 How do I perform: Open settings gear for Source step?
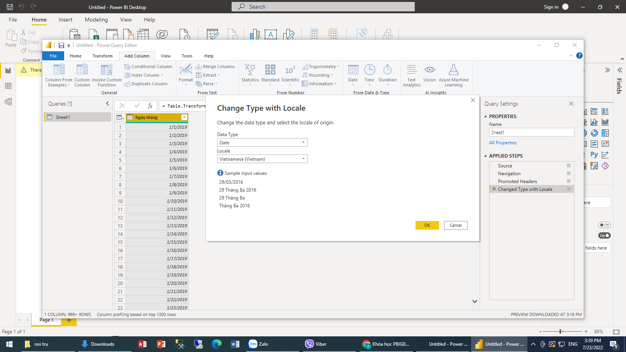click(x=569, y=165)
